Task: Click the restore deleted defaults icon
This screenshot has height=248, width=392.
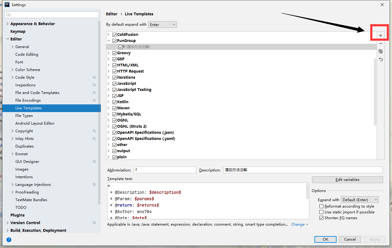Action: [x=380, y=59]
